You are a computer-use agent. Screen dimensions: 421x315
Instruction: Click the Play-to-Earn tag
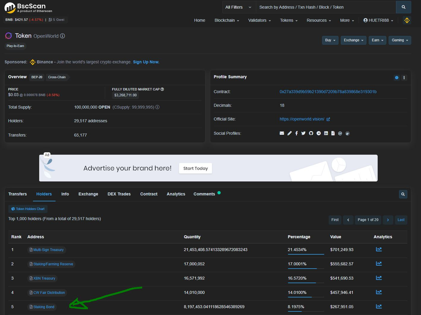click(x=15, y=46)
